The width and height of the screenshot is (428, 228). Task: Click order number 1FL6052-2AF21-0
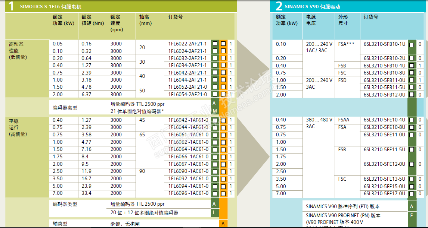coord(187,87)
